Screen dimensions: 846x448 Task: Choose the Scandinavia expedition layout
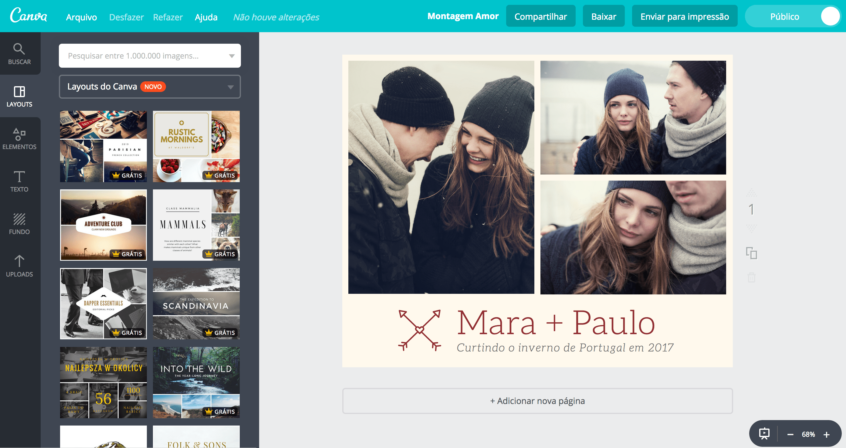click(196, 304)
